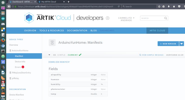Open Overview under Device Types
Screen dimensions: 185x100
coord(14,45)
